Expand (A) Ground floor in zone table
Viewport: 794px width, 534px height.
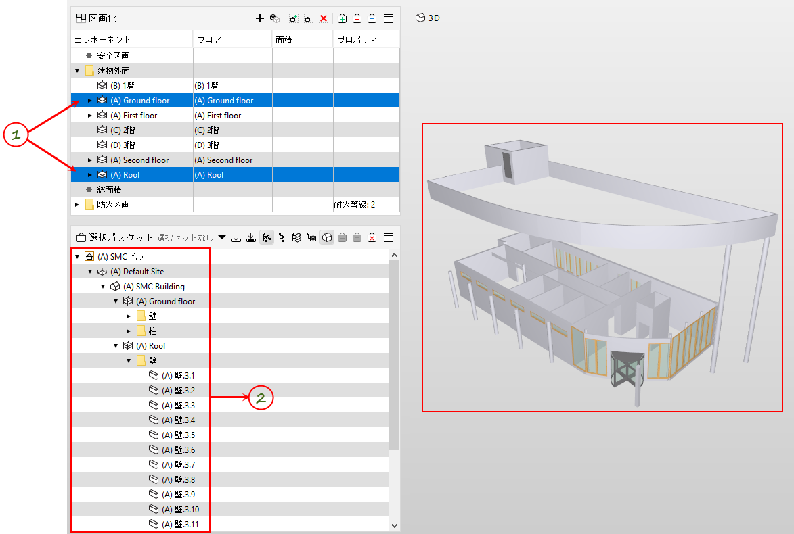coord(89,101)
